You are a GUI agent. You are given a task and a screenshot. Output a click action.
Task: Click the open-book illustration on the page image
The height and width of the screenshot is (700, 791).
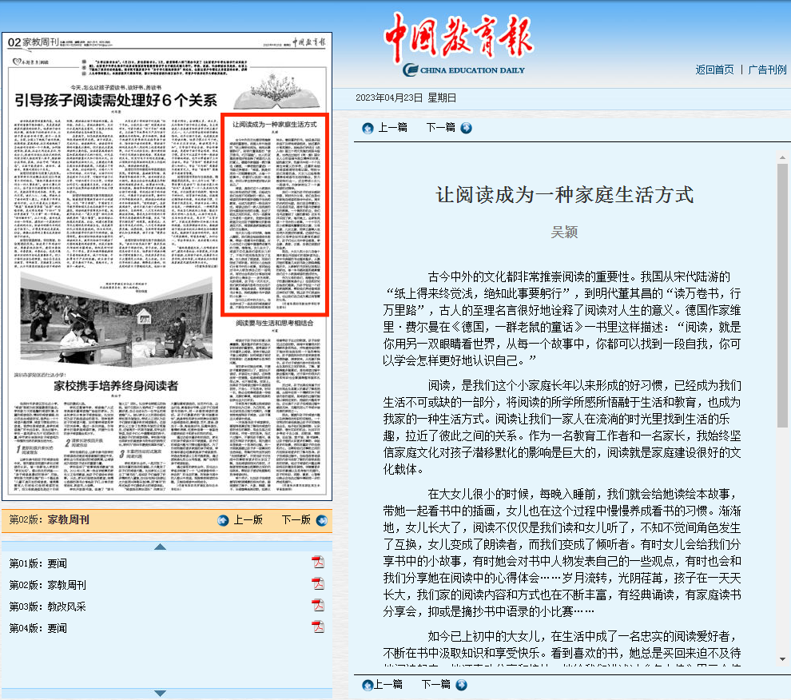click(276, 92)
